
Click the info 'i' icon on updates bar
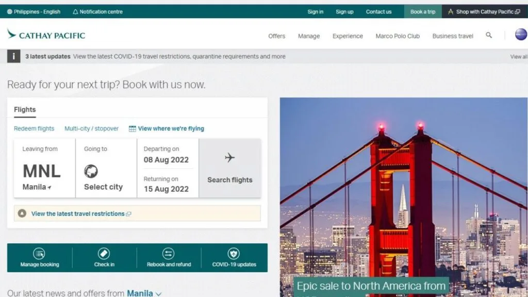coord(14,56)
